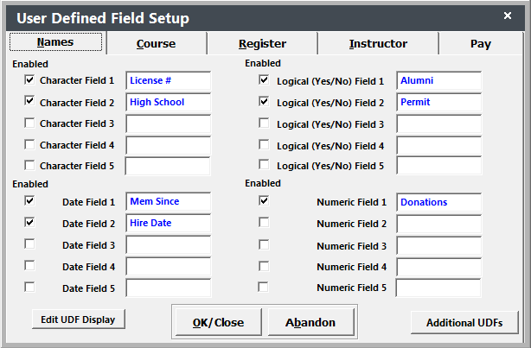Select the Instructor tab
Viewport: 531px width, 348px height.
pos(378,43)
